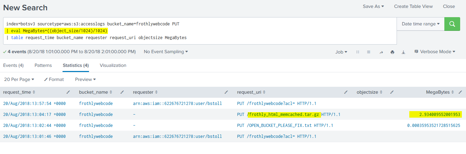Click the eval MegaBytes line in query
Screen dimensions: 466x154
click(57, 31)
